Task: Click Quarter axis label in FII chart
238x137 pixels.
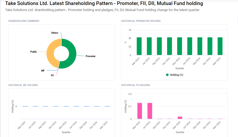Action: pos(180,132)
